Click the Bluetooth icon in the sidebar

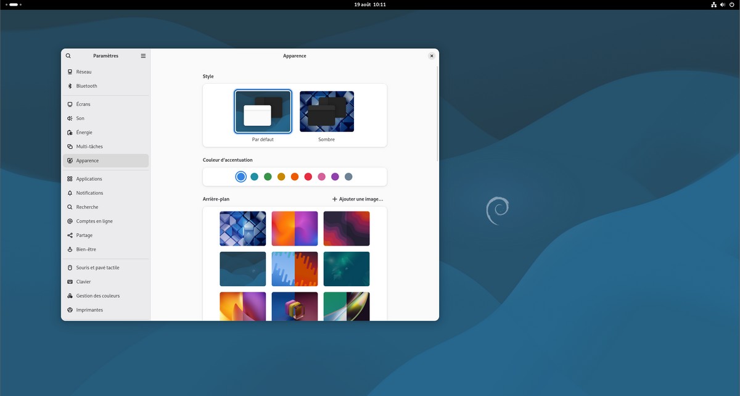tap(70, 86)
